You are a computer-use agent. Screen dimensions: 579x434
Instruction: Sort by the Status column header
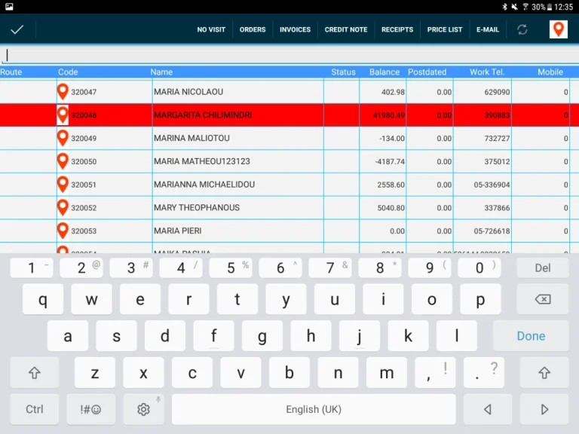click(x=343, y=72)
